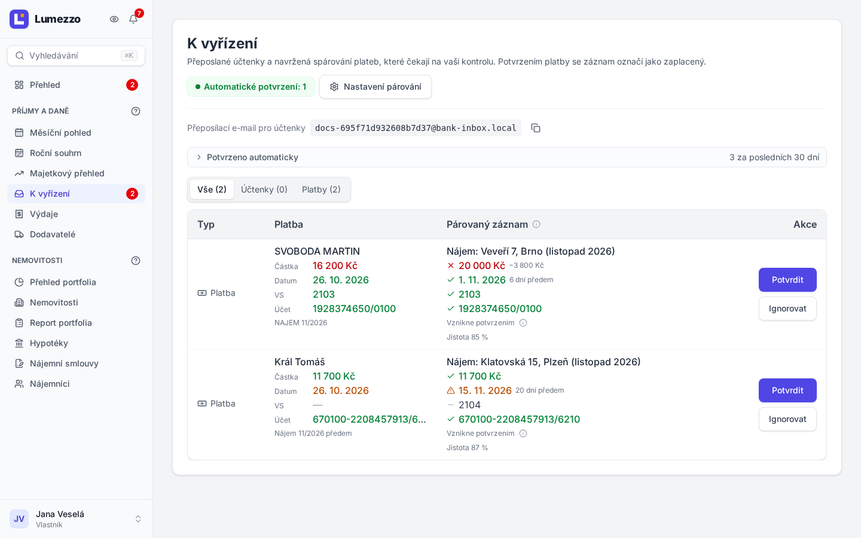Click the Lumezzo logo icon
The height and width of the screenshot is (538, 861).
pyautogui.click(x=19, y=19)
